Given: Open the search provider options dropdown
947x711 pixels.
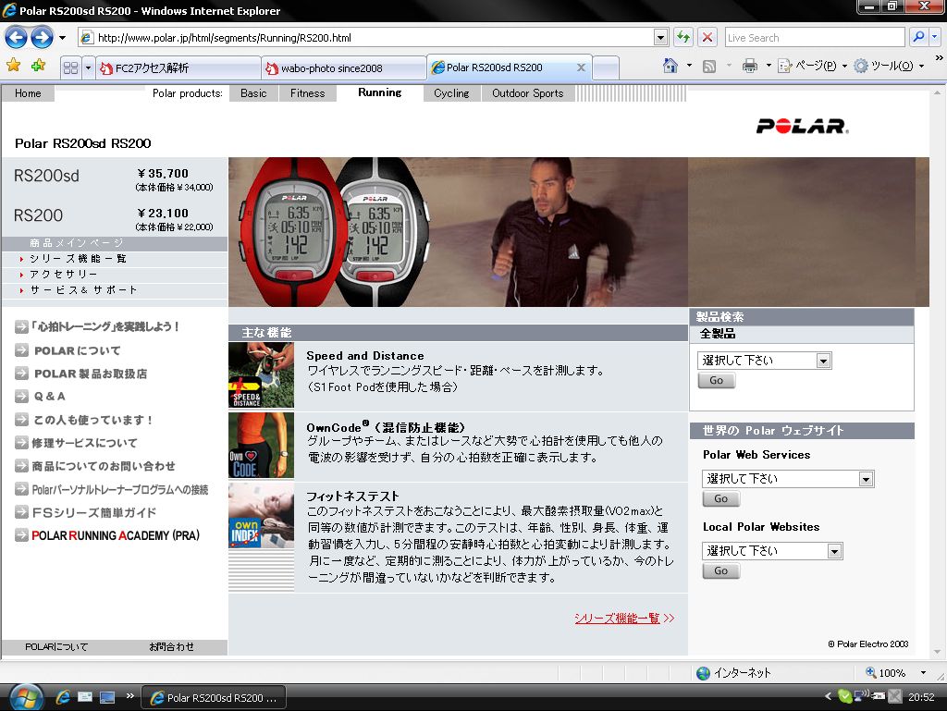Looking at the screenshot, I should 934,37.
